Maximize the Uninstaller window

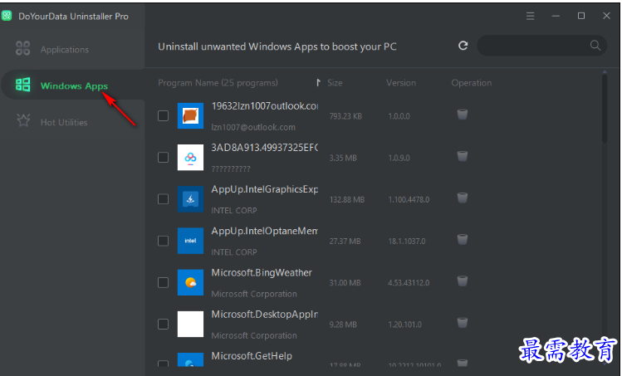pos(581,16)
